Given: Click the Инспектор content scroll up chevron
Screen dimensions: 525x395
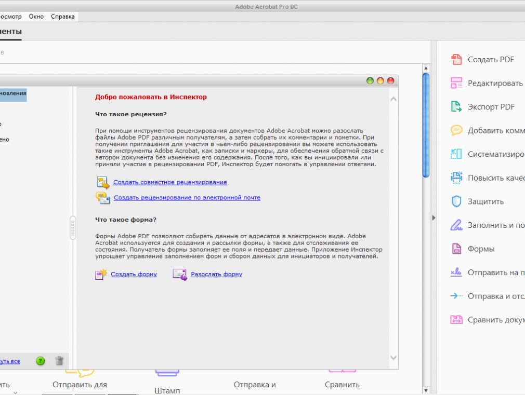Looking at the screenshot, I should 393,99.
